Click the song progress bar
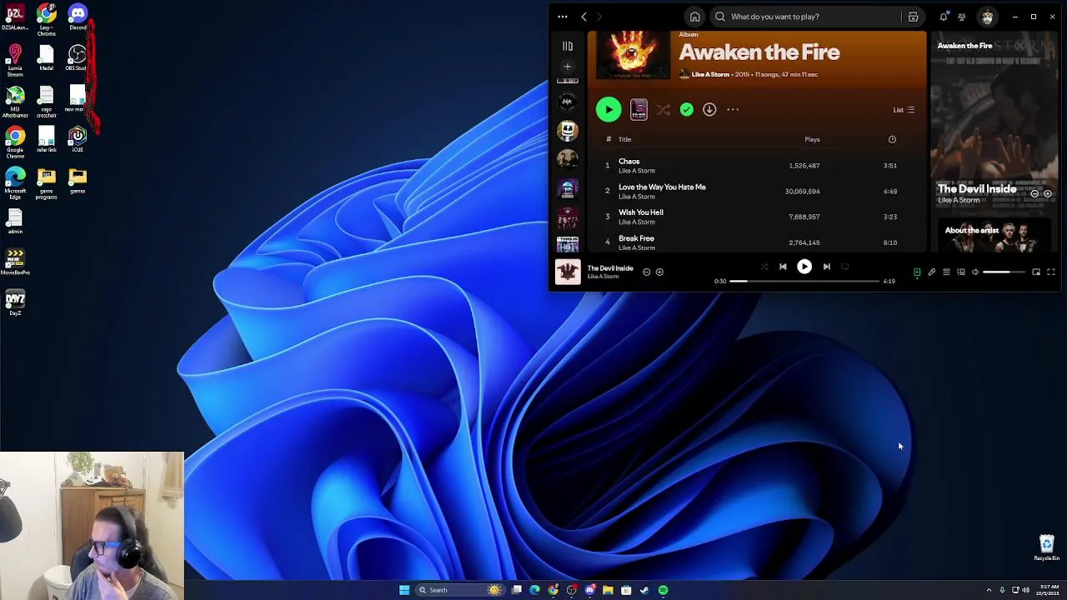This screenshot has height=600, width=1067. click(804, 281)
